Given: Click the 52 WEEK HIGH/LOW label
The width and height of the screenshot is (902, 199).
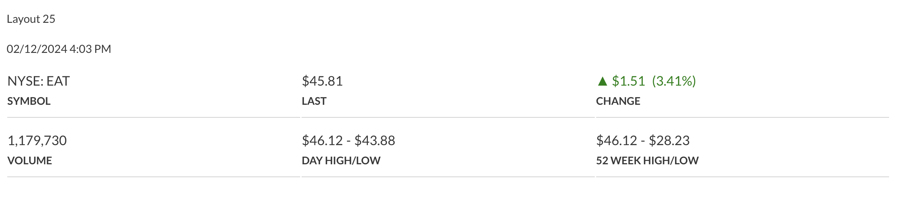Looking at the screenshot, I should pyautogui.click(x=647, y=161).
